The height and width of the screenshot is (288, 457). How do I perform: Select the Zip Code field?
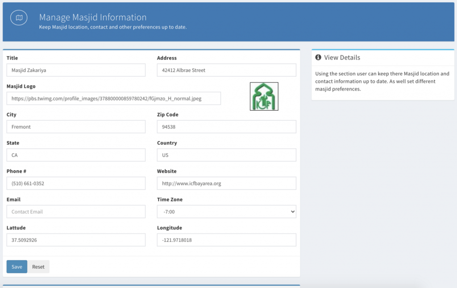coord(226,127)
